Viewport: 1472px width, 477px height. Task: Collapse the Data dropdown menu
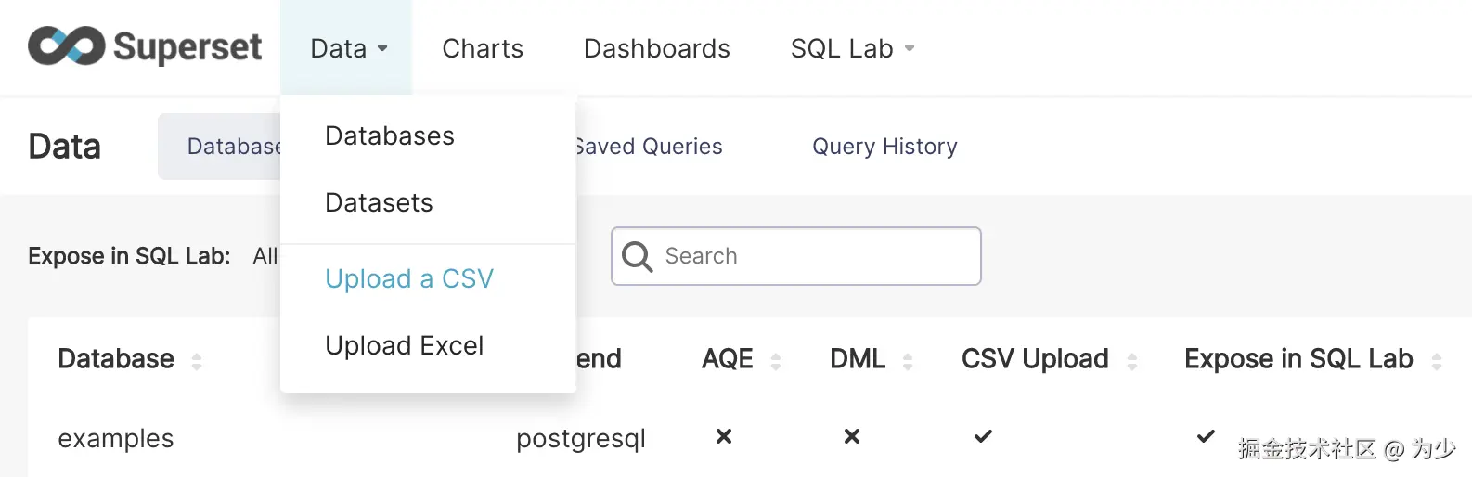tap(348, 48)
